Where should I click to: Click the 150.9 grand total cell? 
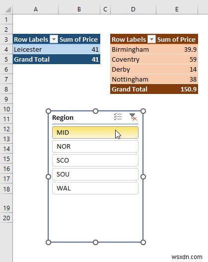pyautogui.click(x=177, y=89)
